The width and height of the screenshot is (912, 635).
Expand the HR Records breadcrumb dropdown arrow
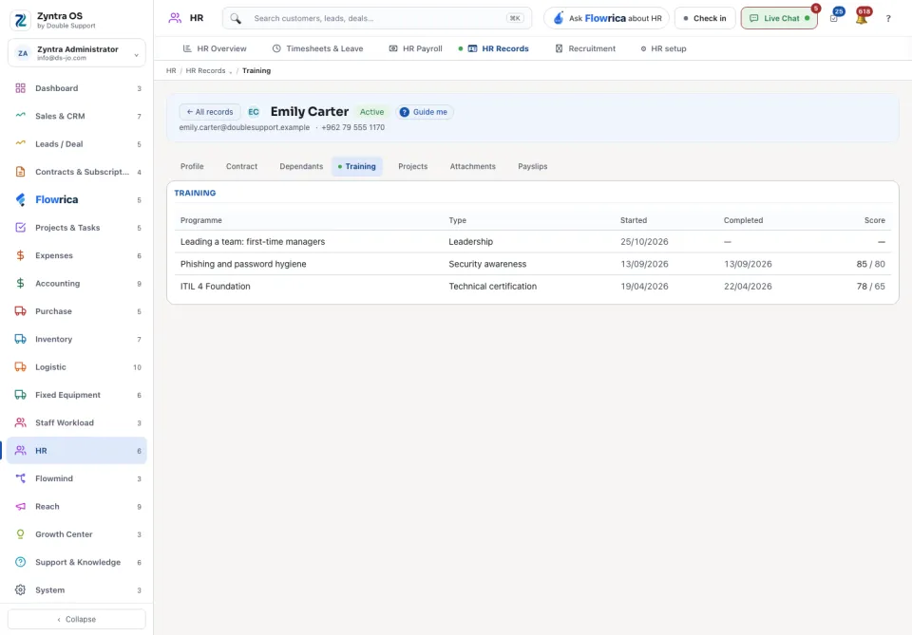[x=230, y=71]
